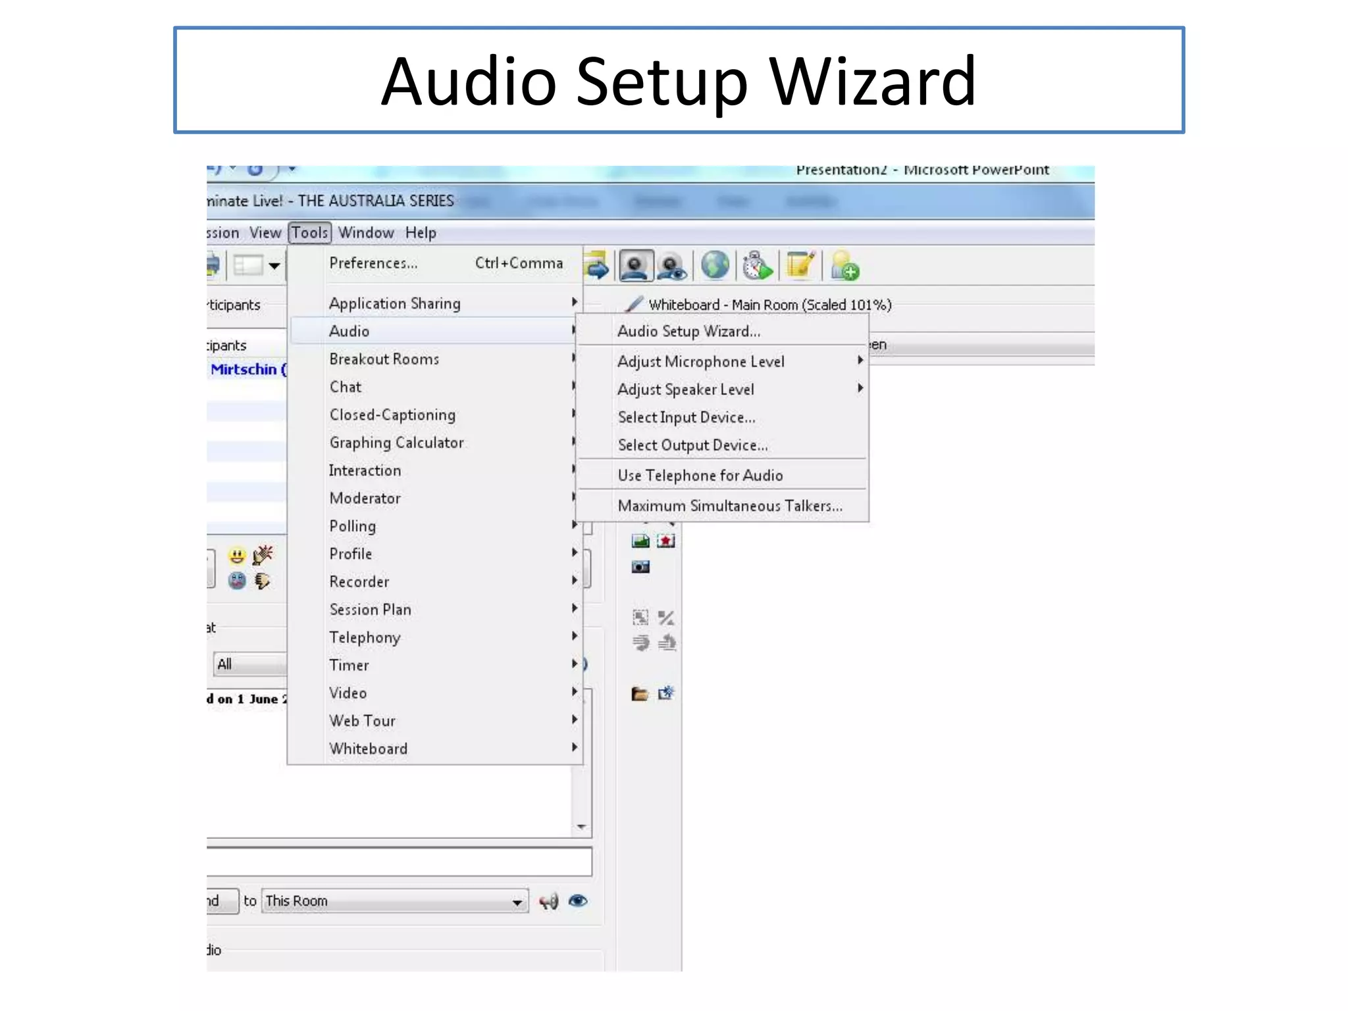
Task: Click the application sharing folder-arrow toolbar icon
Action: [x=596, y=267]
